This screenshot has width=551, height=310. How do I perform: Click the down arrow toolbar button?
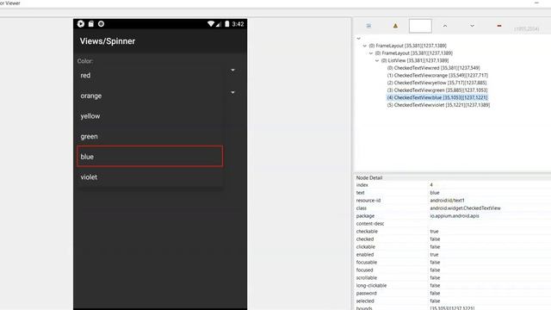point(472,26)
